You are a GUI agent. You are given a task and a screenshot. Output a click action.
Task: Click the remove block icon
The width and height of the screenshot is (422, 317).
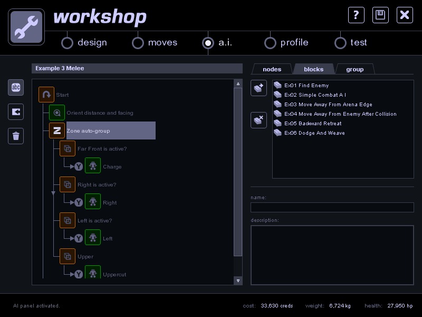coord(258,120)
